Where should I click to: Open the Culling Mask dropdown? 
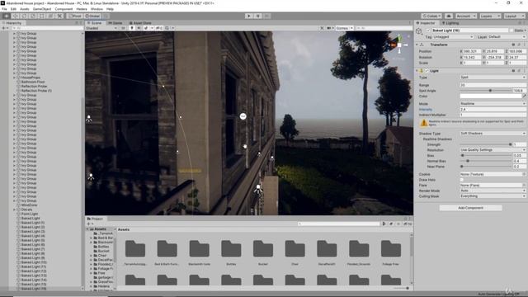[493, 196]
